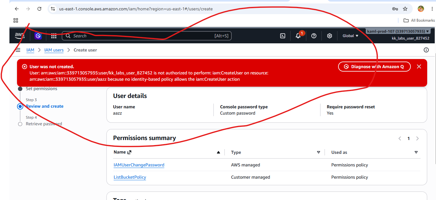This screenshot has height=200, width=436.
Task: Focus the AWS console search box
Action: pos(147,36)
